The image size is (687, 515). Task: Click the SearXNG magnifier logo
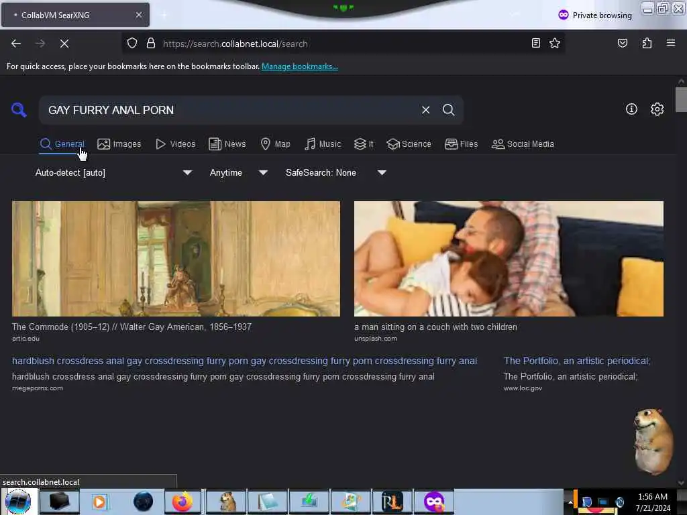pos(19,109)
